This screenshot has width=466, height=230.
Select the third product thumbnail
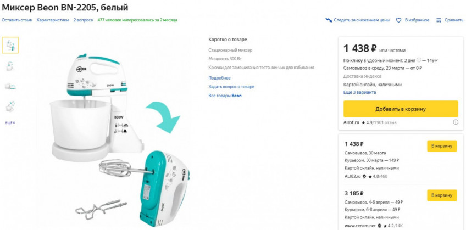point(10,86)
